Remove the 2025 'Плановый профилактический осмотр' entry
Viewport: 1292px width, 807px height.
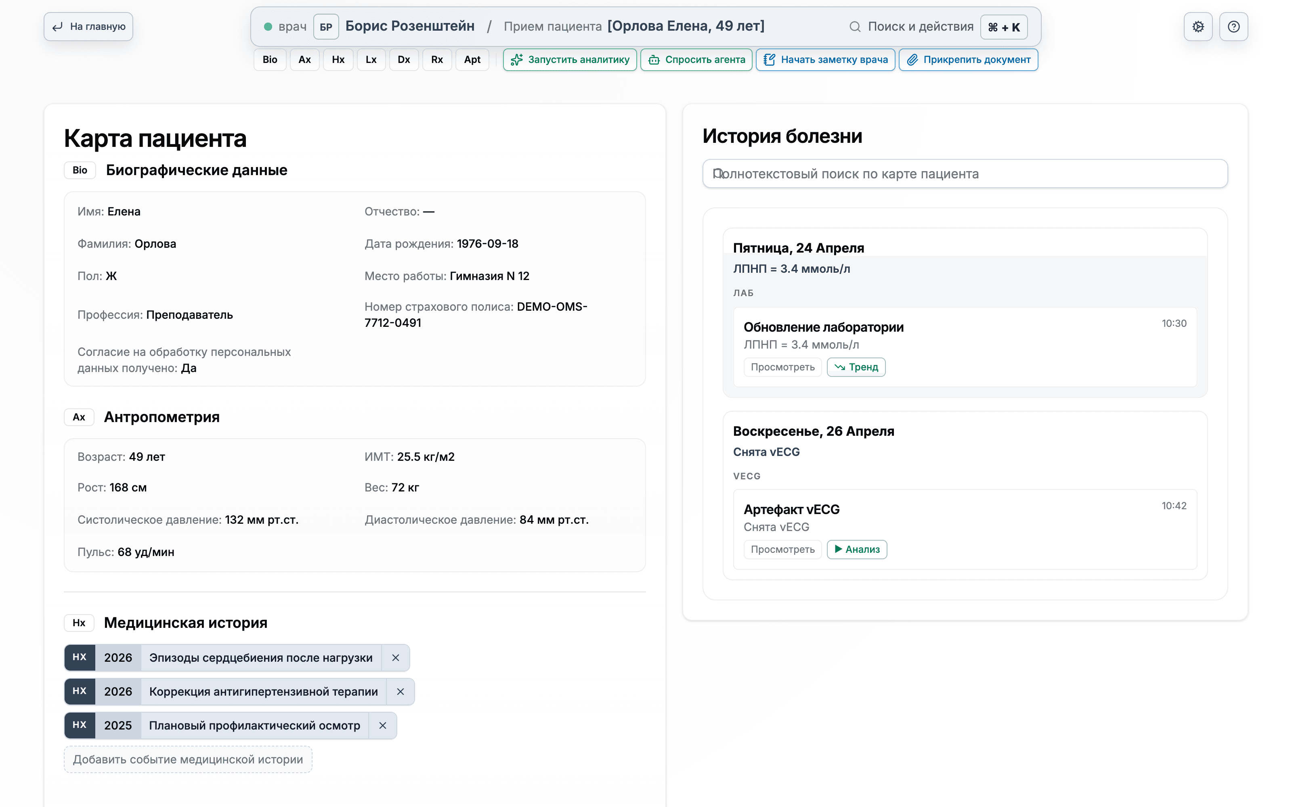point(383,725)
